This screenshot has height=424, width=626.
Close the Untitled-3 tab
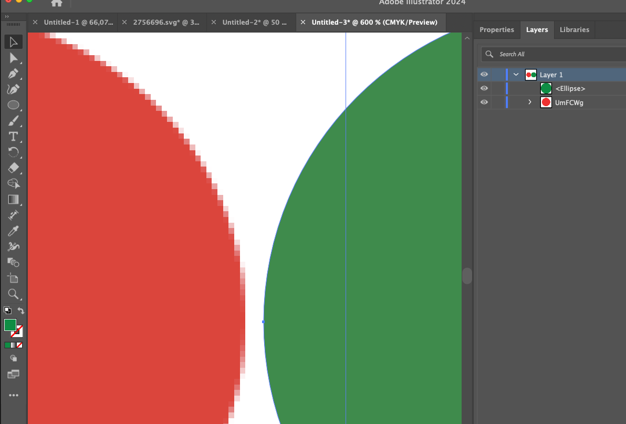pyautogui.click(x=303, y=23)
